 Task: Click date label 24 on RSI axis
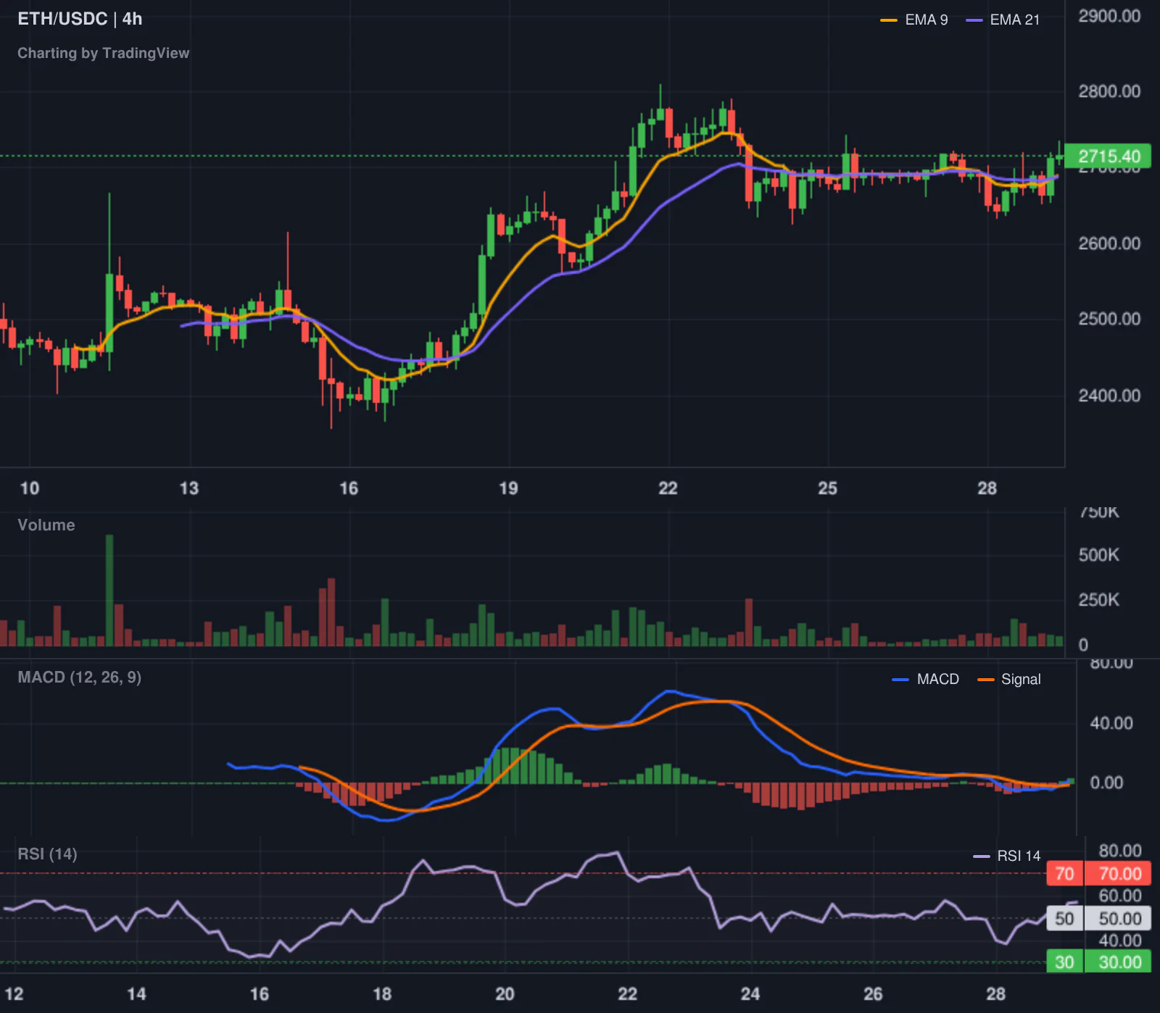tap(750, 994)
